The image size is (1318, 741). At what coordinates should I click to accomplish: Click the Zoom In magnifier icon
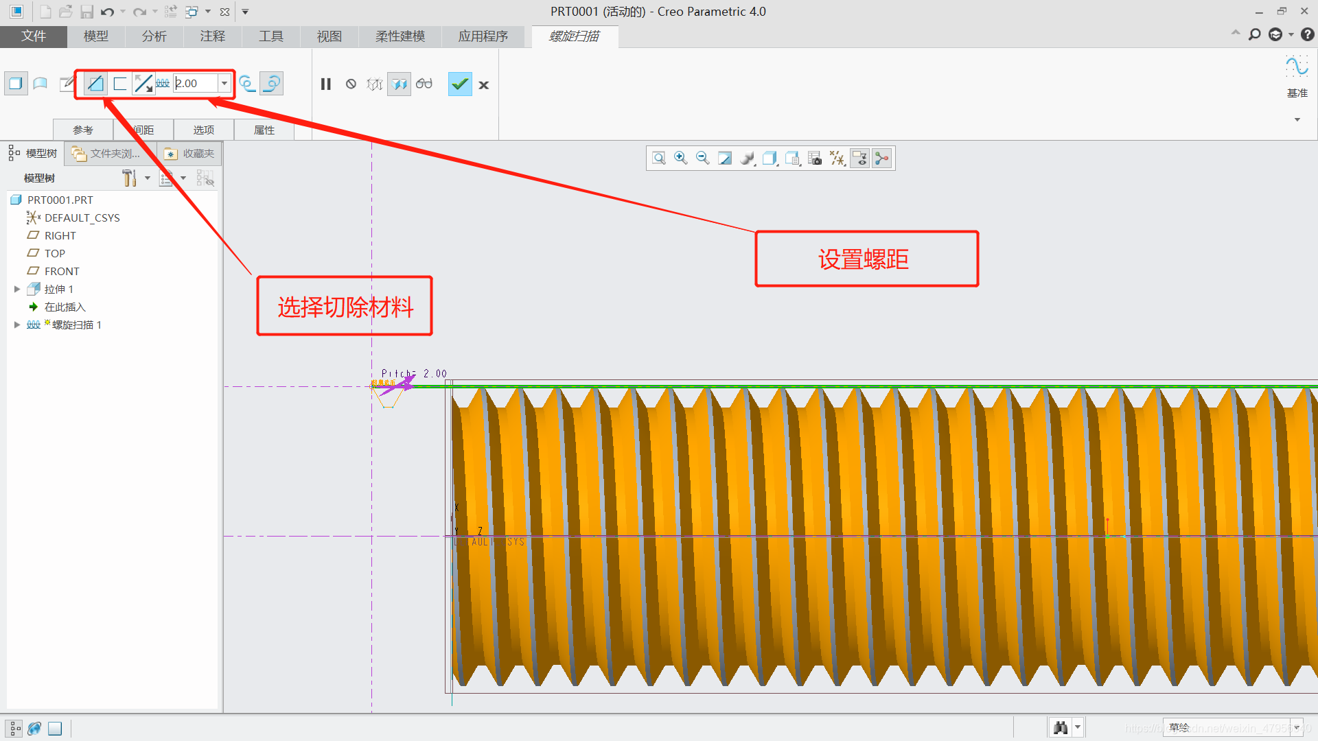click(680, 158)
